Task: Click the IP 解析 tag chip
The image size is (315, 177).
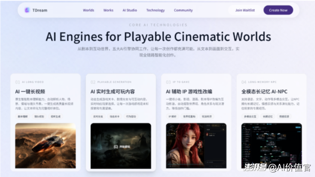Action: pos(173,116)
